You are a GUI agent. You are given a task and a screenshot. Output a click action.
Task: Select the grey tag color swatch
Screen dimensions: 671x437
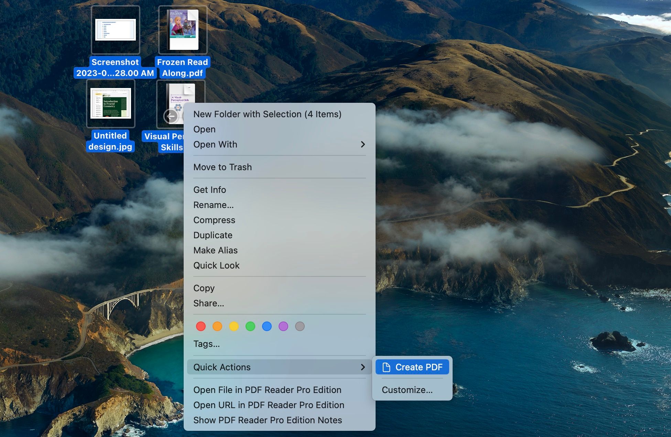tap(300, 326)
